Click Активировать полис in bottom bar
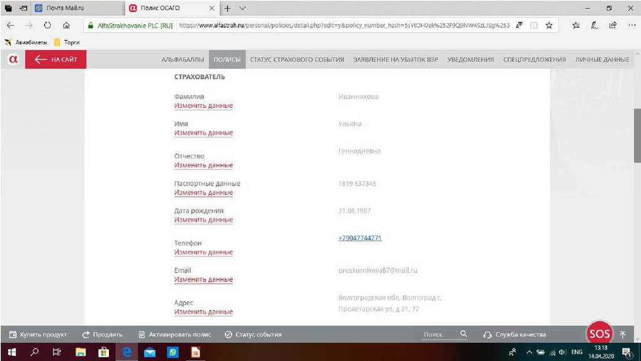 (x=175, y=335)
